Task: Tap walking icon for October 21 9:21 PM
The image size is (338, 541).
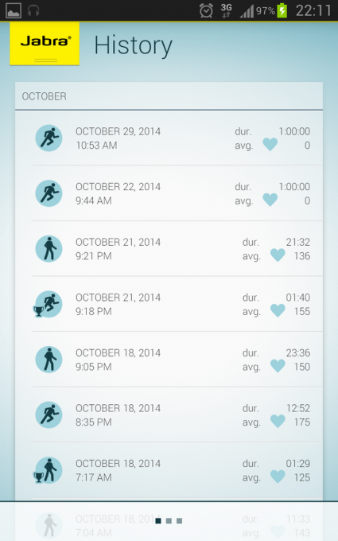Action: coord(49,249)
